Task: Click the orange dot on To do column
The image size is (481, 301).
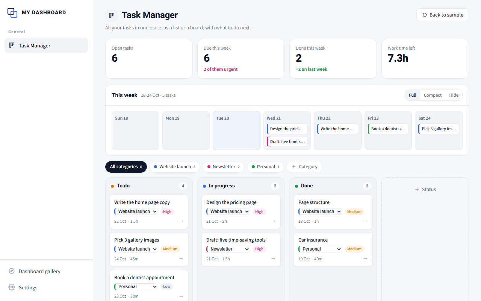Action: tap(112, 186)
